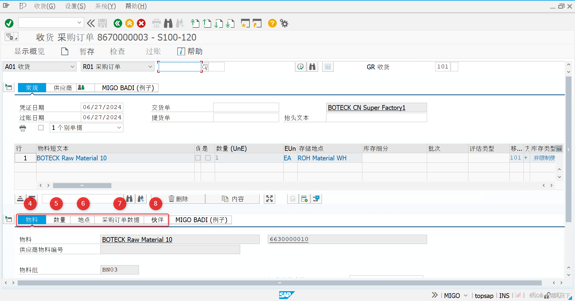Toggle first checkbox in BOTECK Raw Material row

tap(198, 158)
